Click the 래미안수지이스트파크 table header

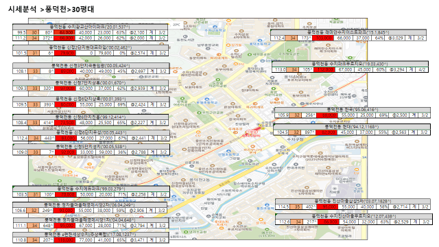coord(348,32)
